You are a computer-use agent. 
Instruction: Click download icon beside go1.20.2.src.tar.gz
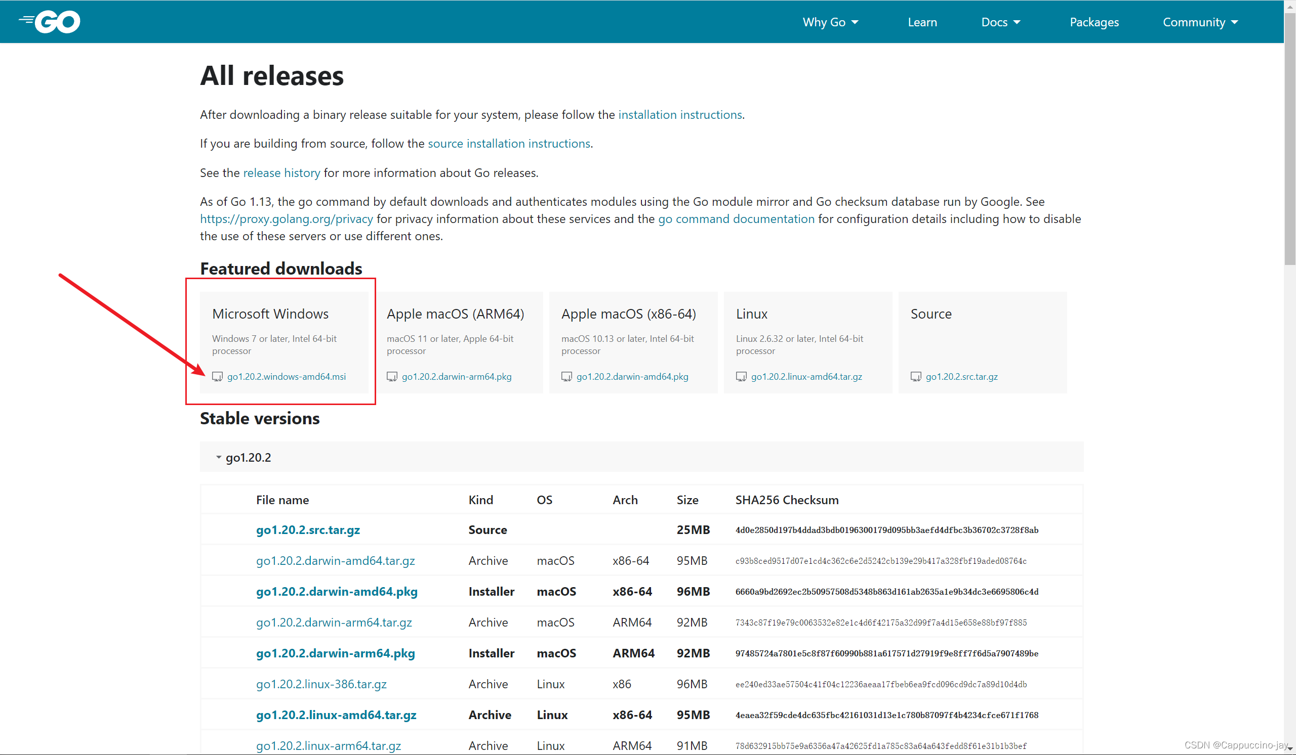click(x=915, y=376)
